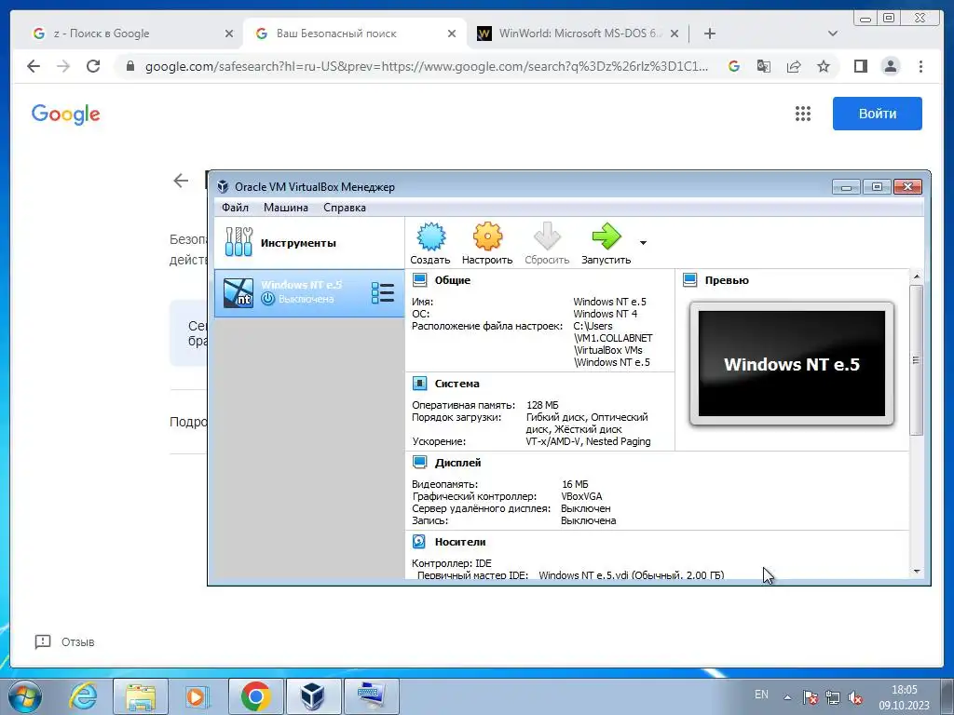Open the VM list menu icon beside Windows NT e.5
This screenshot has height=715, width=954.
[383, 293]
